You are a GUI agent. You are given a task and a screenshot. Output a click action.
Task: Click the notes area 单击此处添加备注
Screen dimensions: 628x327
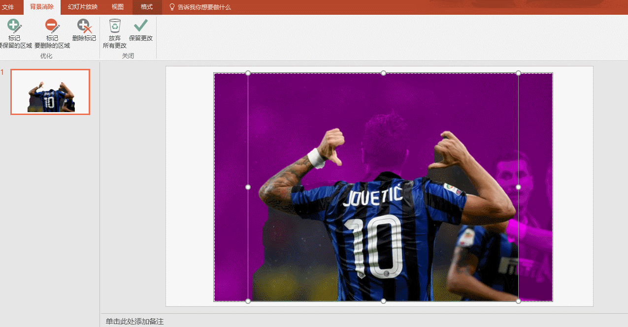click(x=134, y=322)
